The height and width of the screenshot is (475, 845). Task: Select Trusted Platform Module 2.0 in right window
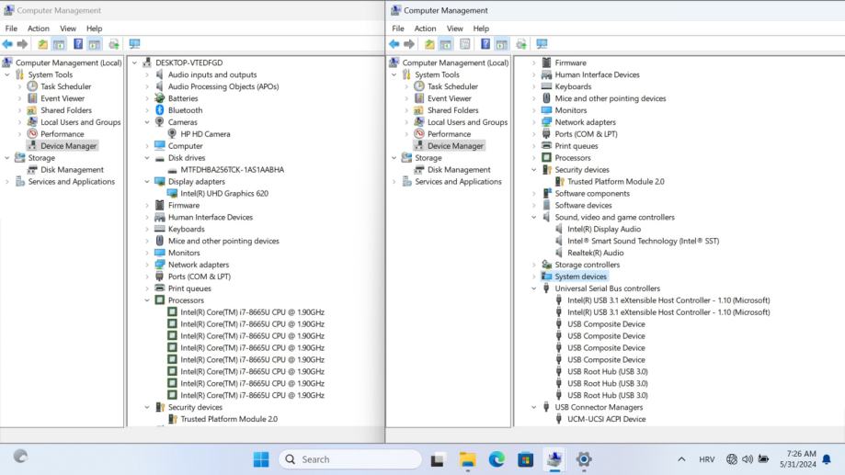(x=616, y=182)
